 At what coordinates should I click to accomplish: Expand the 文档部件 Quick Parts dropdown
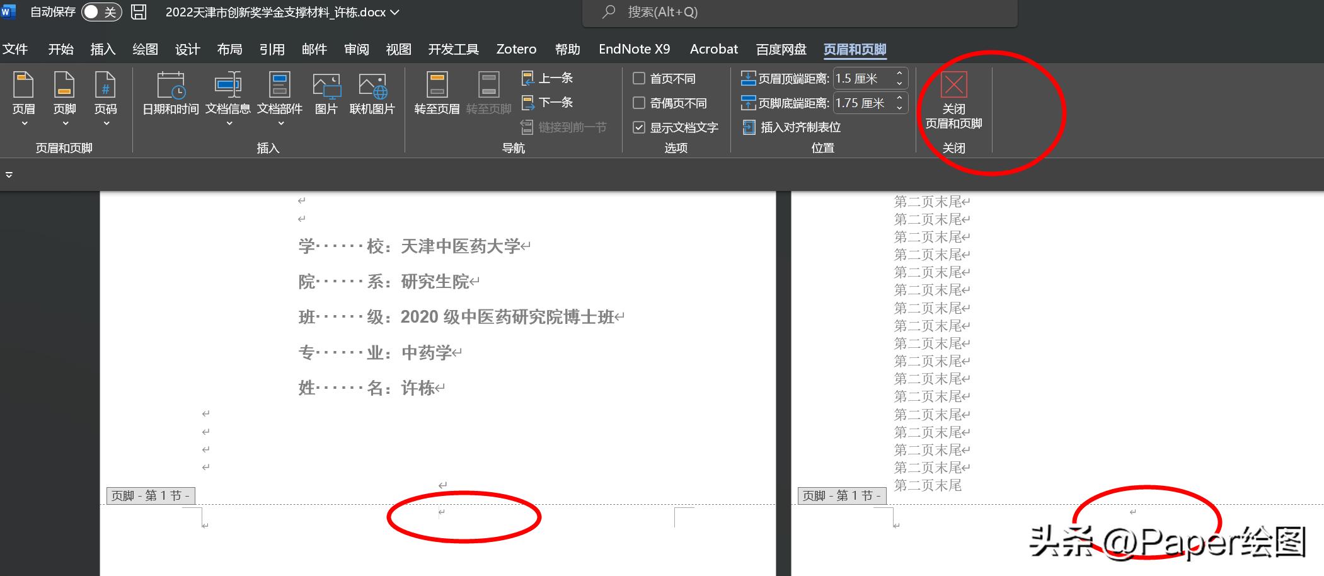pyautogui.click(x=280, y=124)
